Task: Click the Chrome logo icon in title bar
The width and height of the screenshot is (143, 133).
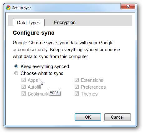Action: pos(8,8)
